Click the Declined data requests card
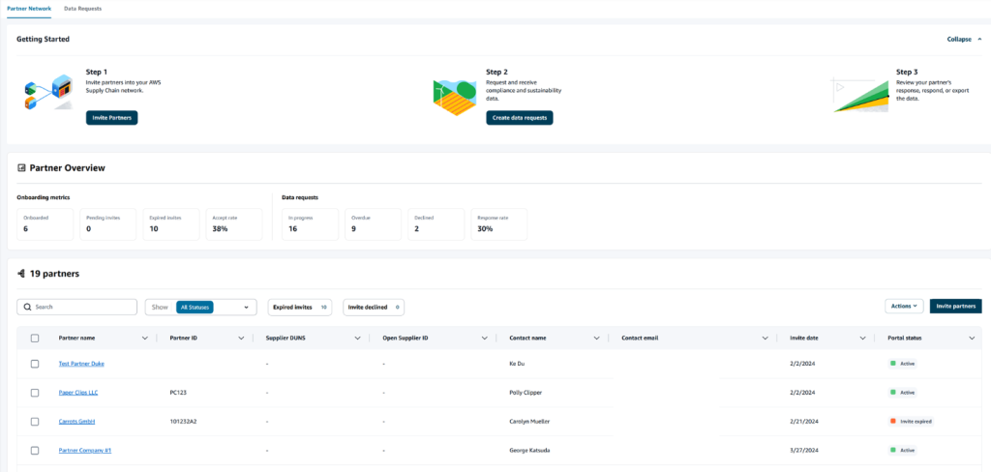This screenshot has width=991, height=472. [436, 224]
